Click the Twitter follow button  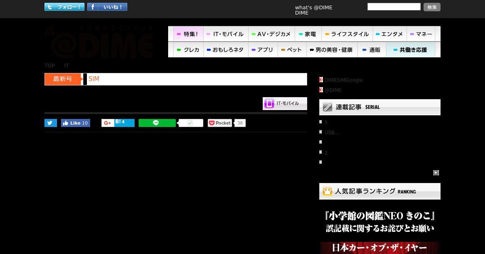click(65, 7)
